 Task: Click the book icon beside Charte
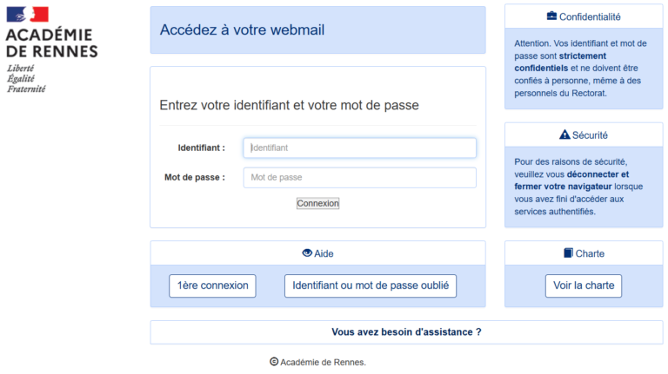click(x=568, y=253)
